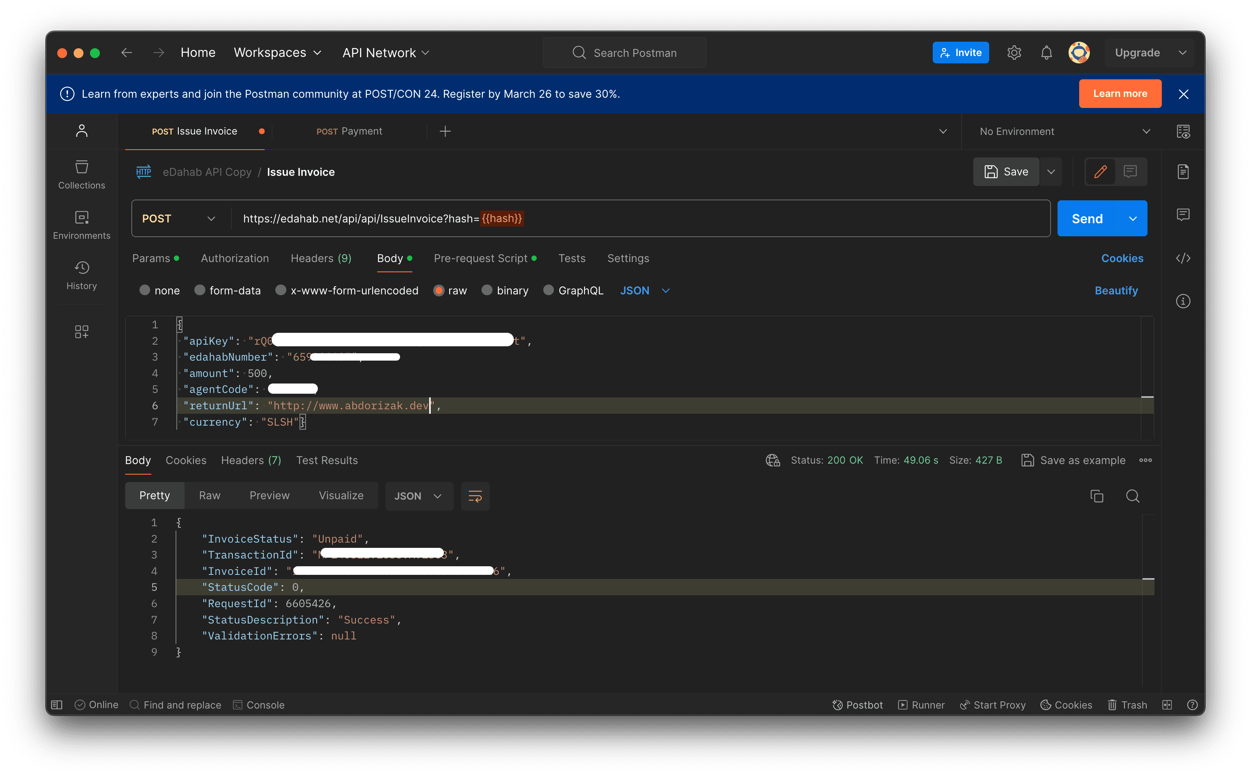Copy the response body
This screenshot has width=1251, height=776.
1096,496
